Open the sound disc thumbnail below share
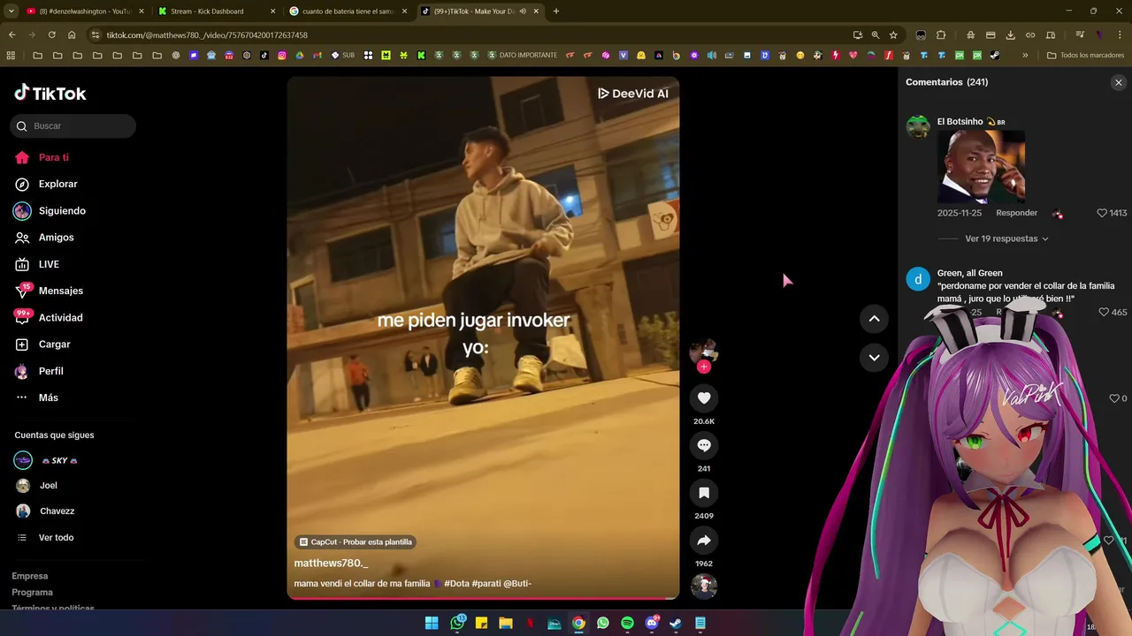Viewport: 1132px width, 636px height. pos(704,587)
